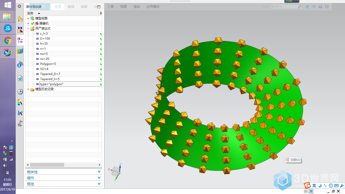This screenshot has height=194, width=345.
Task: Click the Sogou soft keyboard icon
Action: pos(336,186)
